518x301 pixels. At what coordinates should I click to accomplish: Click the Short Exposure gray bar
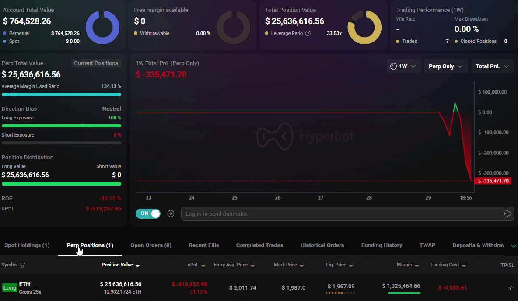tap(61, 143)
